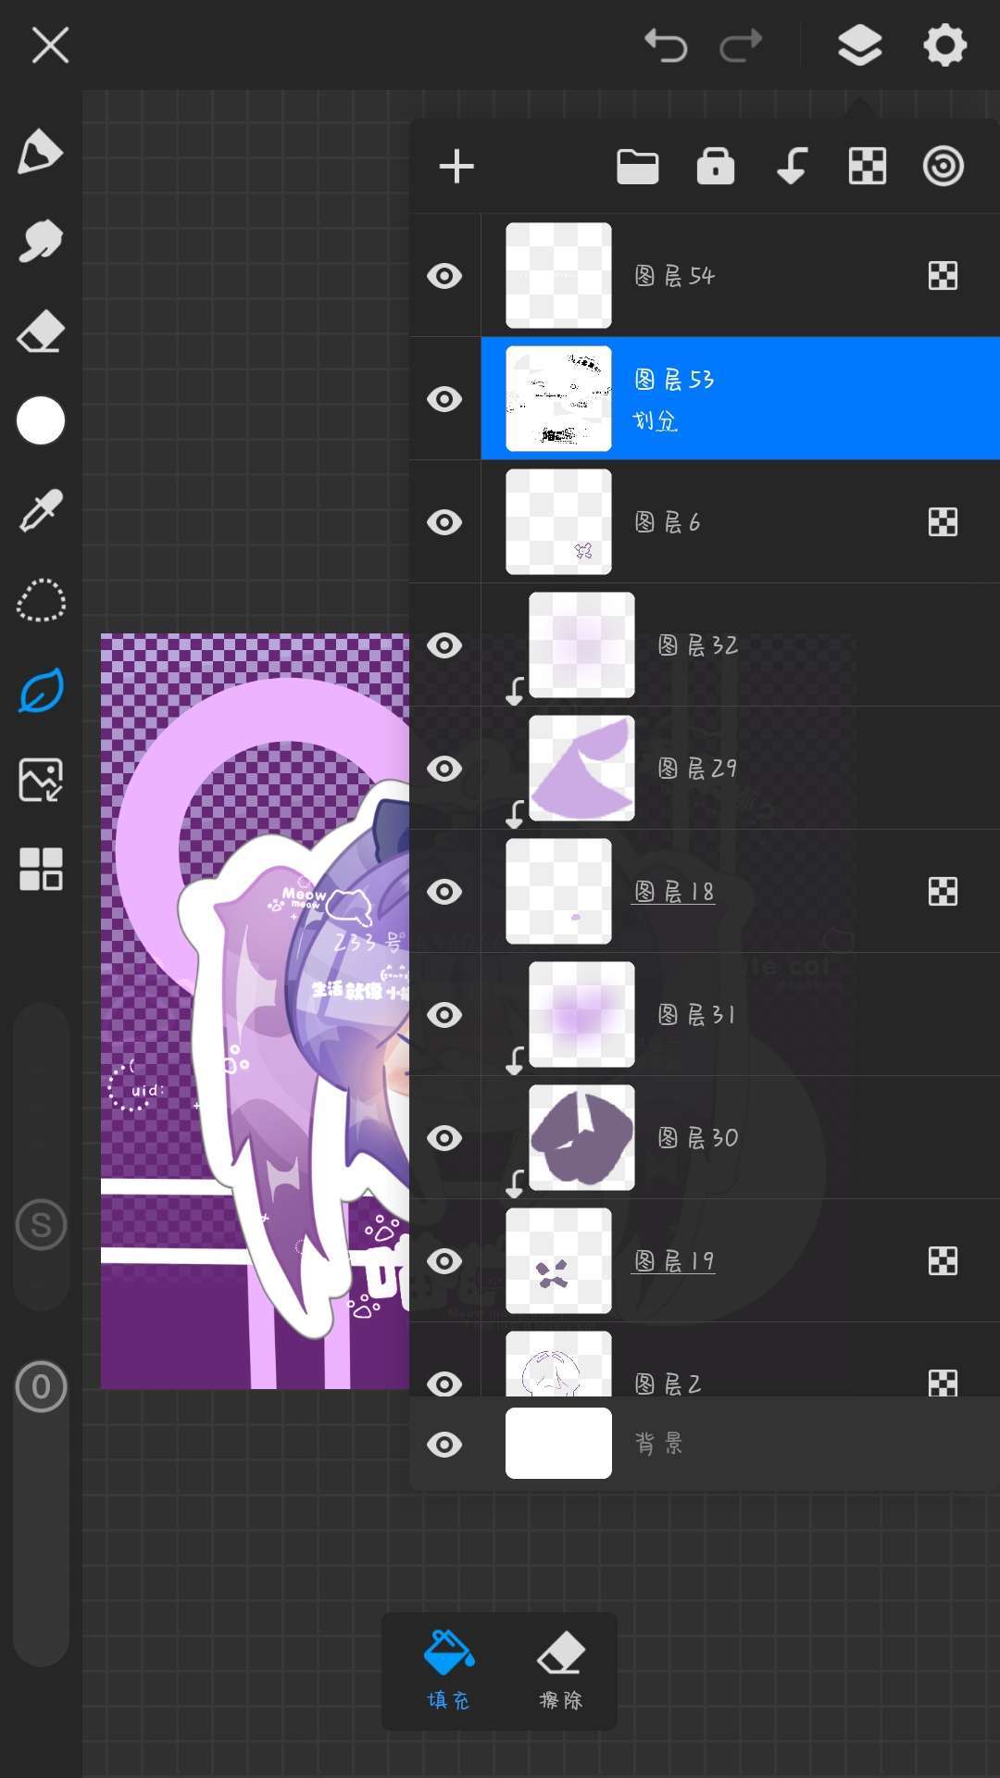Screen dimensions: 1000x1778
Task: Activate the lasso selection tool
Action: click(x=41, y=601)
